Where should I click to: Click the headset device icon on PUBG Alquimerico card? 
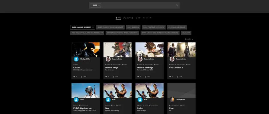pyautogui.click(x=74, y=105)
